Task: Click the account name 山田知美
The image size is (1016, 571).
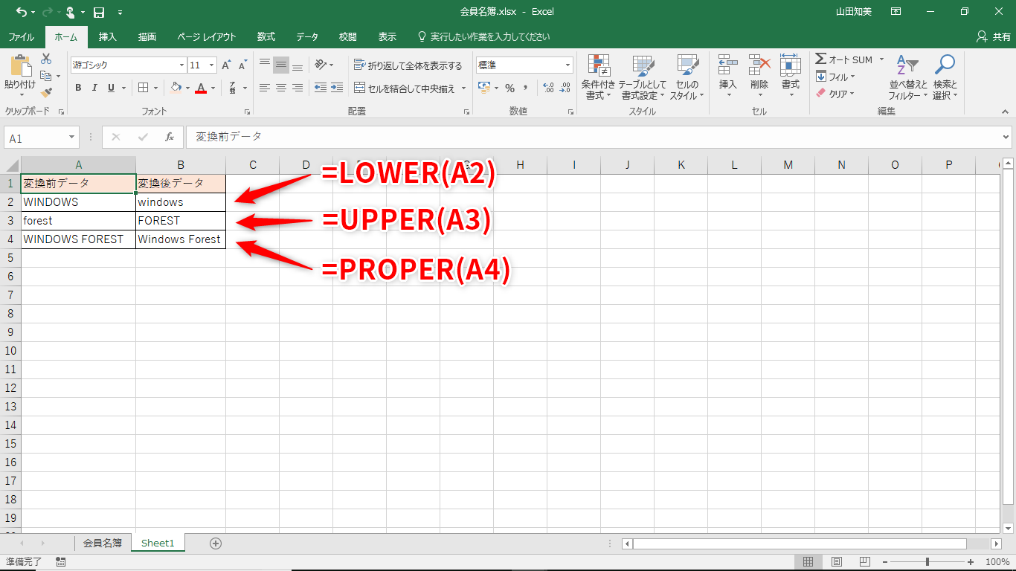Action: click(x=855, y=12)
